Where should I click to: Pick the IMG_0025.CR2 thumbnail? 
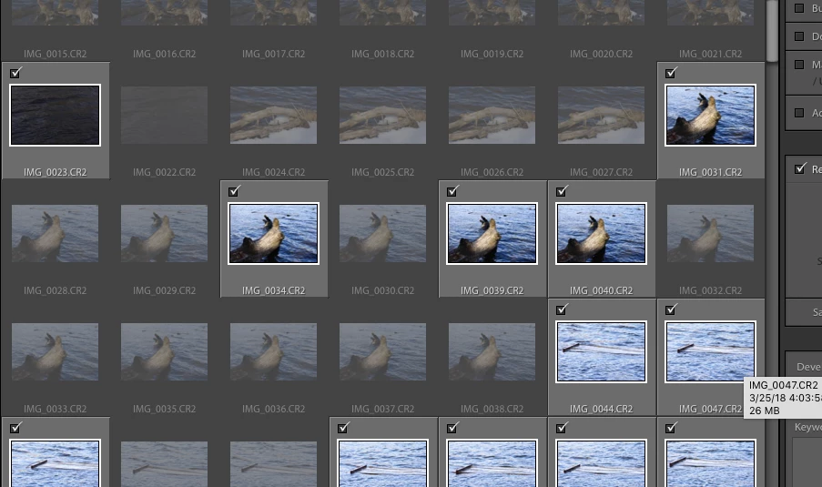point(382,115)
